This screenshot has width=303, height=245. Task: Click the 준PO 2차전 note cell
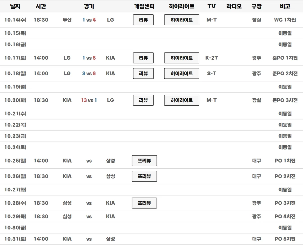point(285,74)
